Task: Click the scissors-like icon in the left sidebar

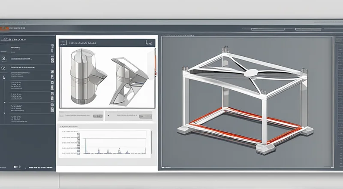Action: (4, 68)
